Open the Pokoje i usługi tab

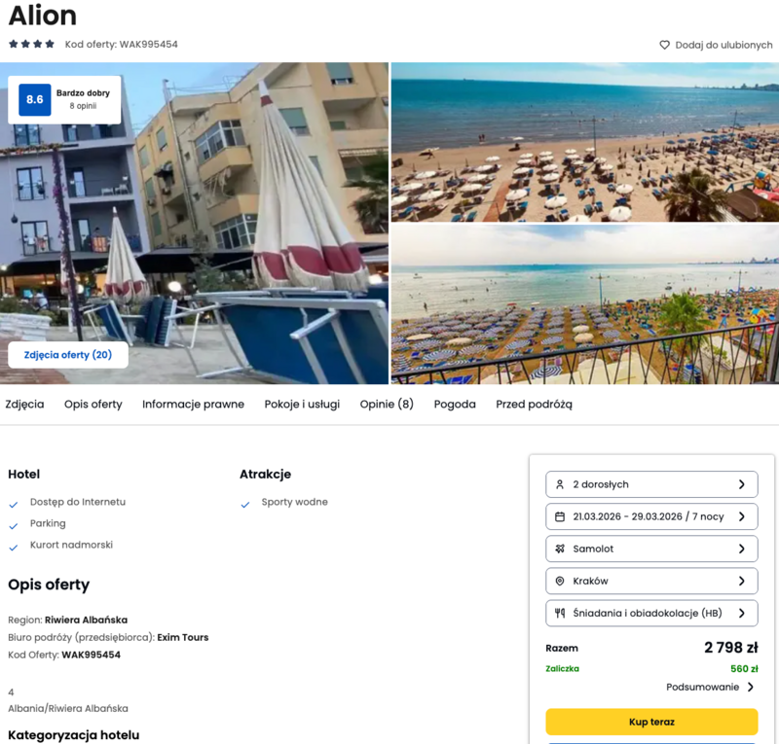pyautogui.click(x=302, y=404)
